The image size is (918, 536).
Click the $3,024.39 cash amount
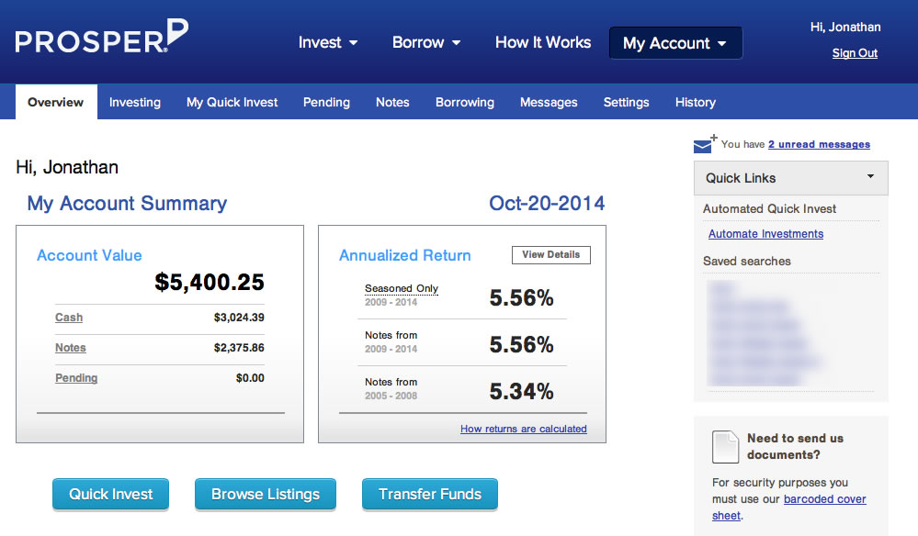(239, 318)
